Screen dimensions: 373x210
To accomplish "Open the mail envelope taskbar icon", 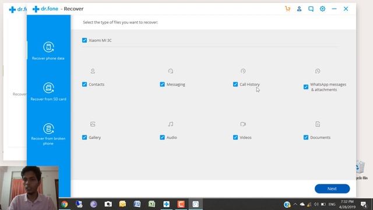I will (x=122, y=204).
